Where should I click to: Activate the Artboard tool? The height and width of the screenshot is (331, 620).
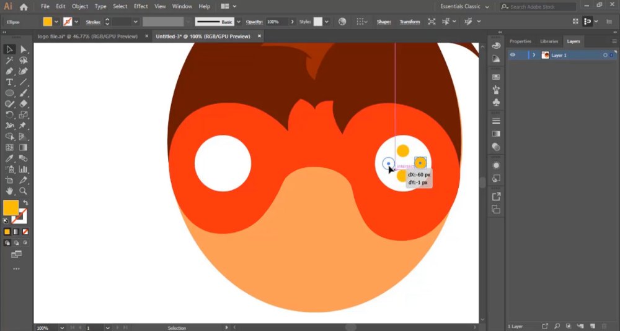pos(9,180)
